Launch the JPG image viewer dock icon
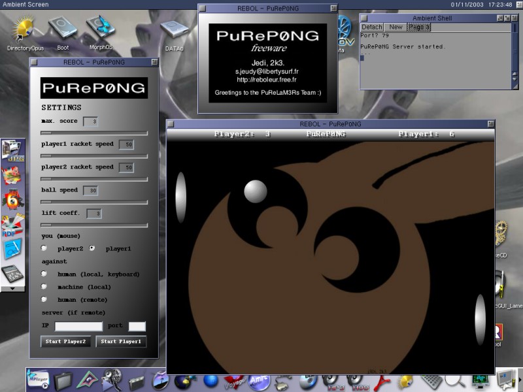This screenshot has width=523, height=392. click(12, 150)
